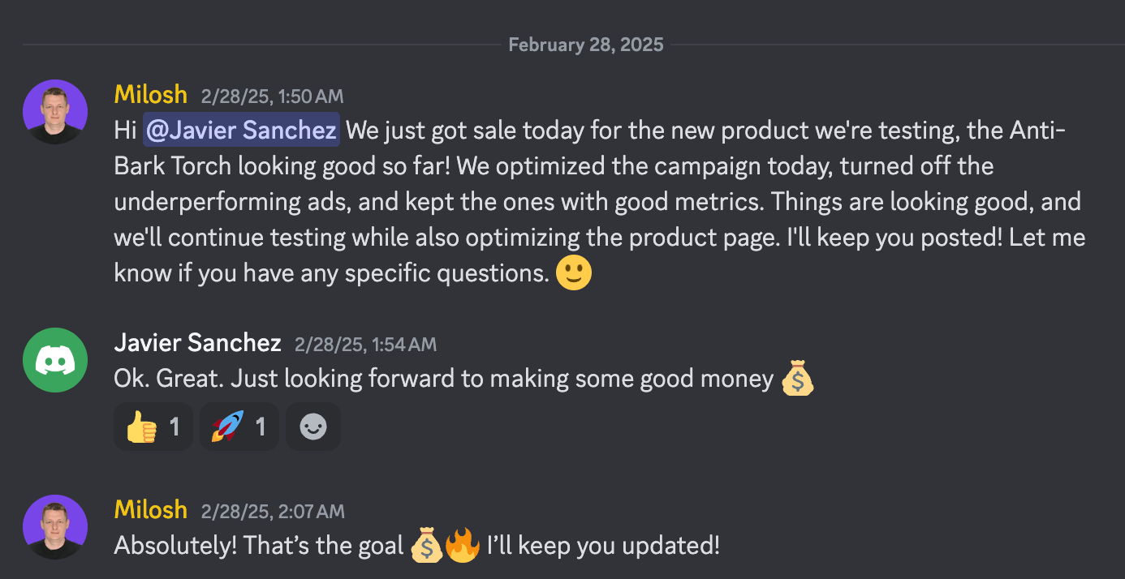
Task: Toggle the thumbs up reaction
Action: point(153,427)
